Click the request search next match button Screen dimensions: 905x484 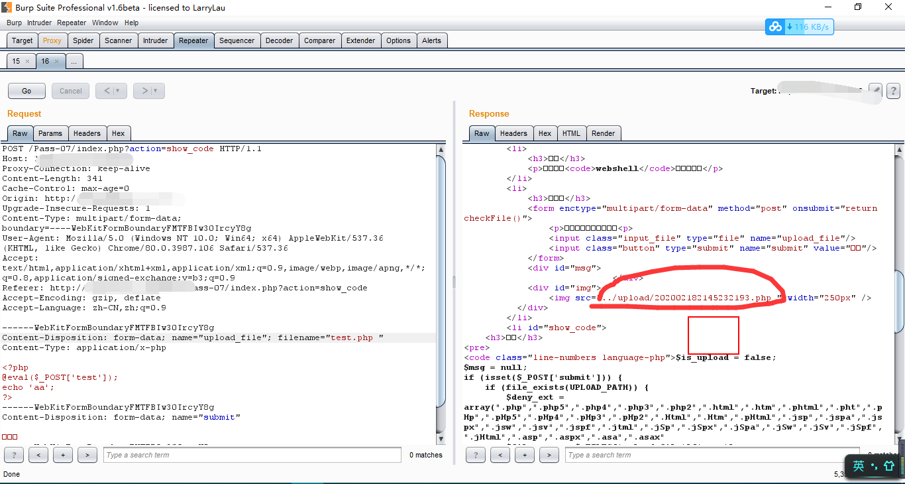pyautogui.click(x=87, y=455)
